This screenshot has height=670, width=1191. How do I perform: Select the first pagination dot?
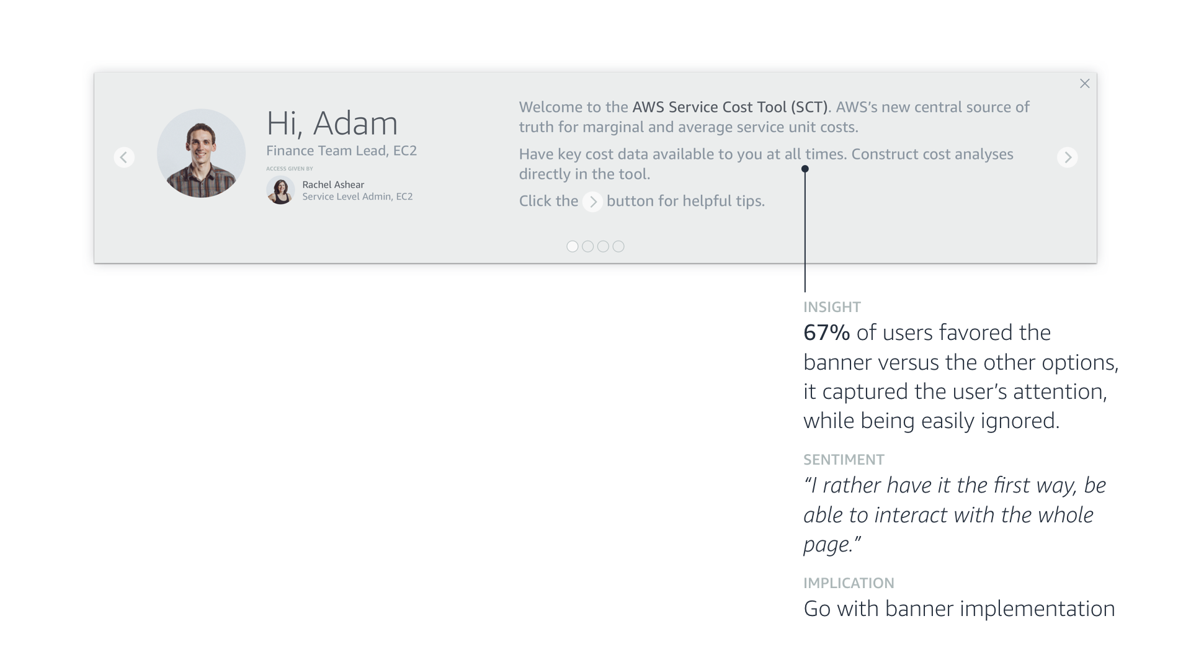pos(573,246)
